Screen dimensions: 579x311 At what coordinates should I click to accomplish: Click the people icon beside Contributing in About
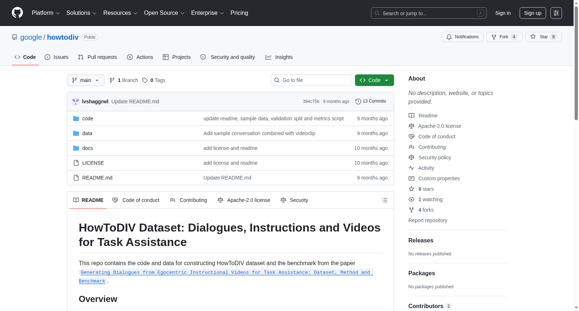coord(411,147)
